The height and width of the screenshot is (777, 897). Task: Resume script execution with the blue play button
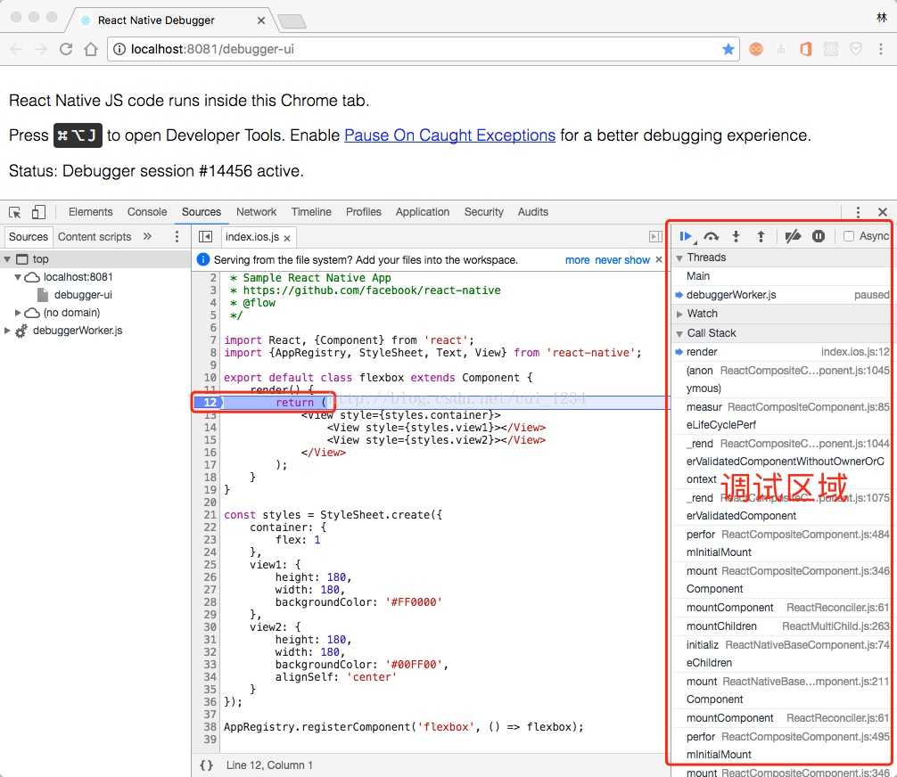click(686, 236)
